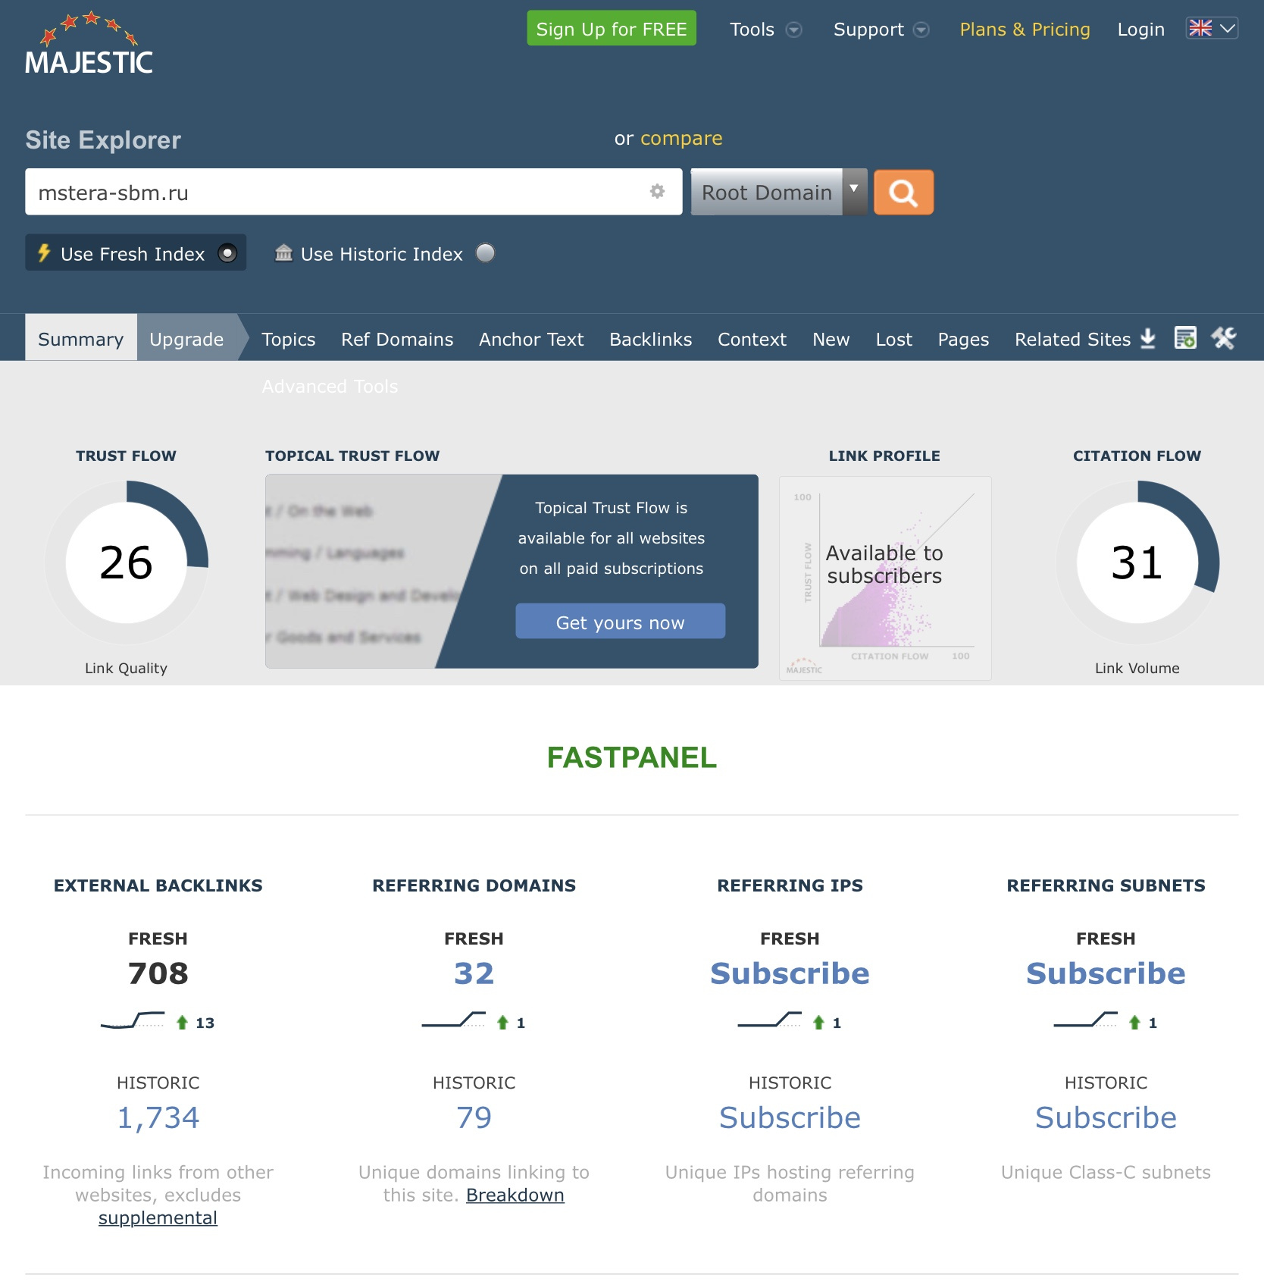Click the download export icon

coord(1148,338)
